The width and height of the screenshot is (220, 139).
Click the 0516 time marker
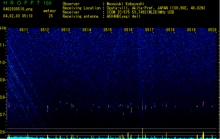pos(128,30)
